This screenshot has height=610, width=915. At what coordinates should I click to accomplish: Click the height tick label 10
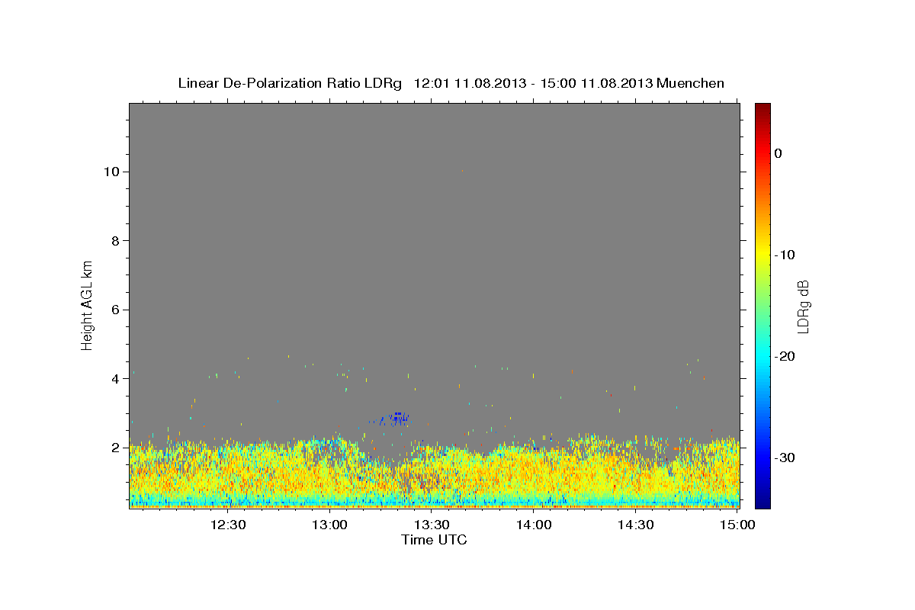click(x=111, y=172)
